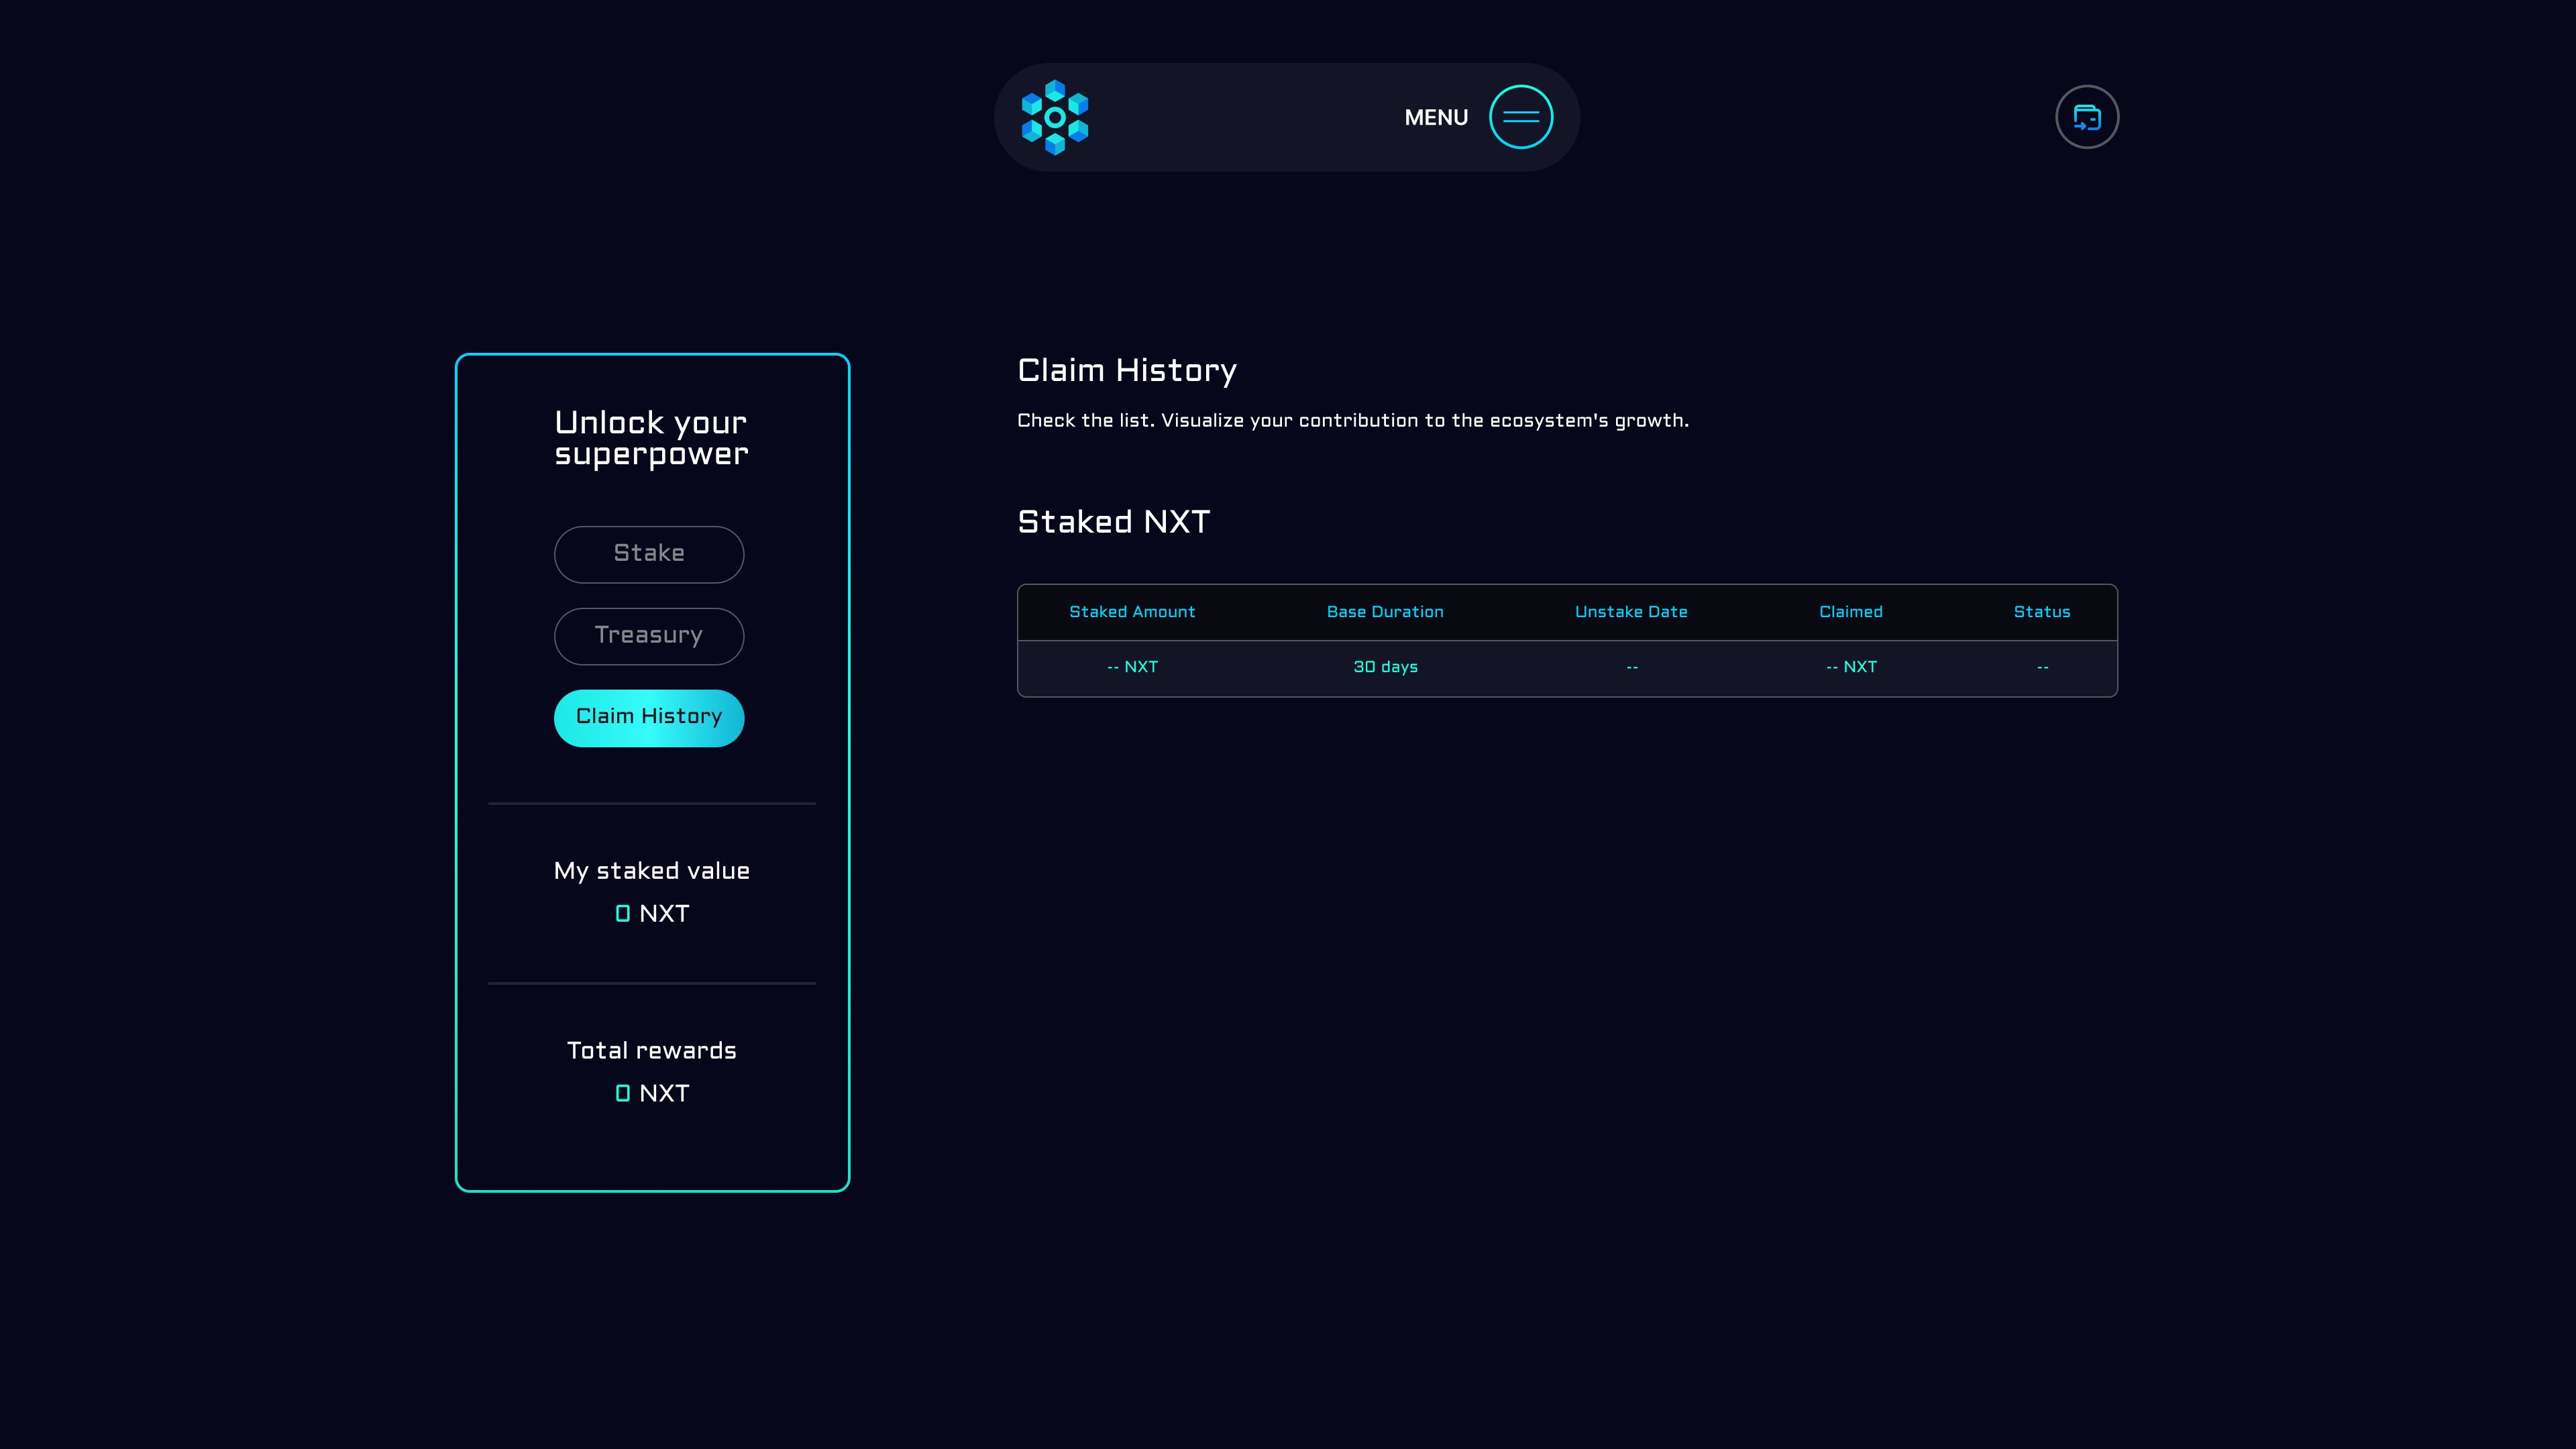Click the My staked value amount
Screen dimensions: 2576x1449
point(651,913)
